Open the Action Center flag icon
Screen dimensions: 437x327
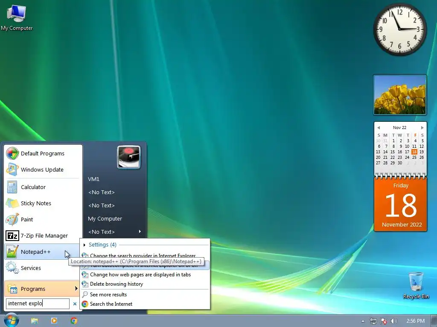(x=384, y=321)
